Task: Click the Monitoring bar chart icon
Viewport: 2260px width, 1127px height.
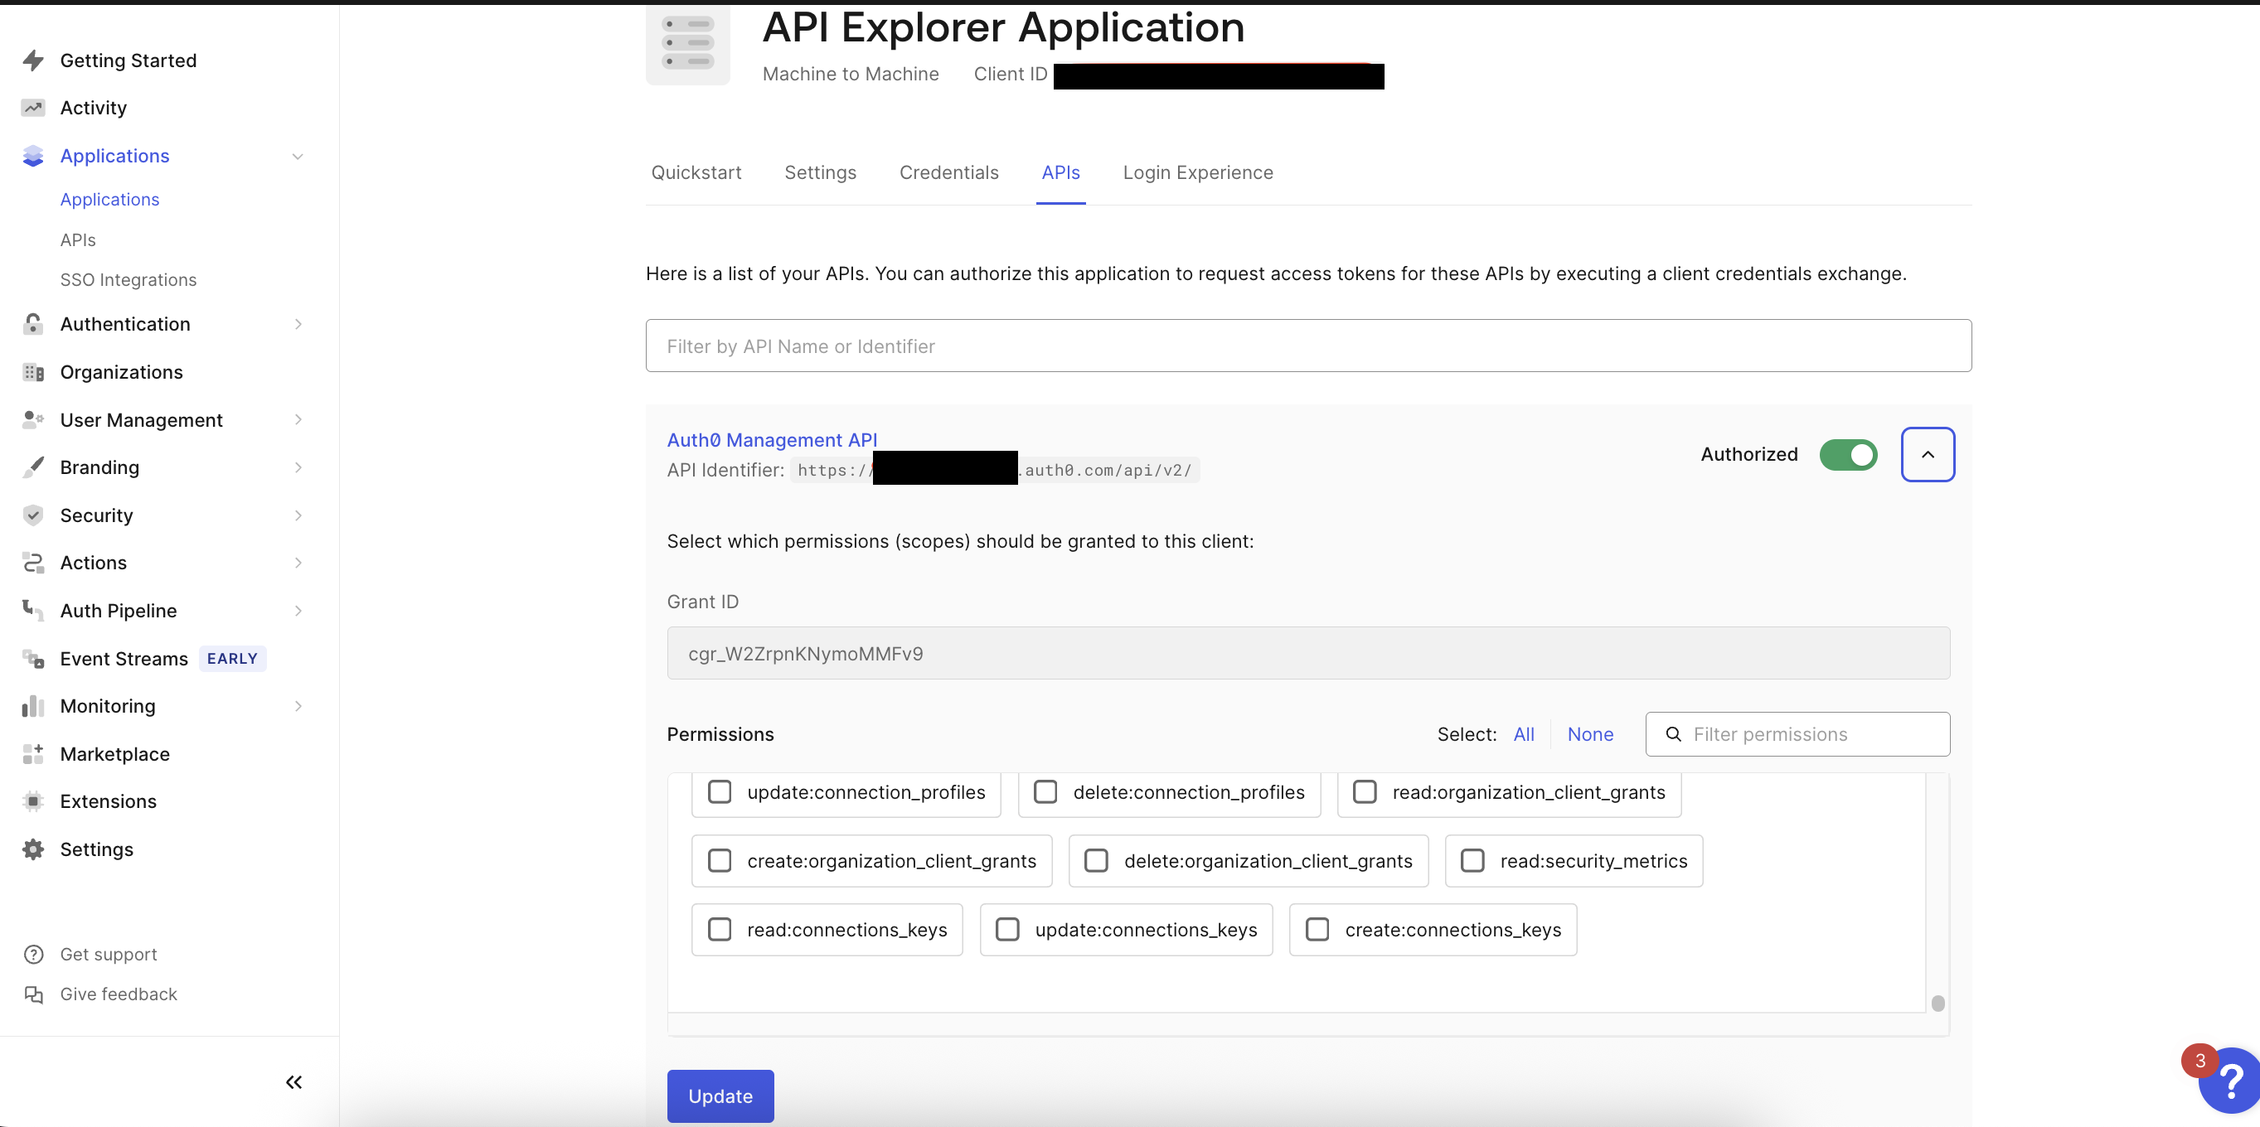Action: tap(33, 706)
